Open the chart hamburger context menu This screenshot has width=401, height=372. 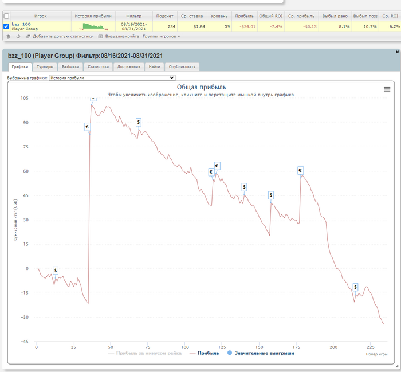[387, 89]
